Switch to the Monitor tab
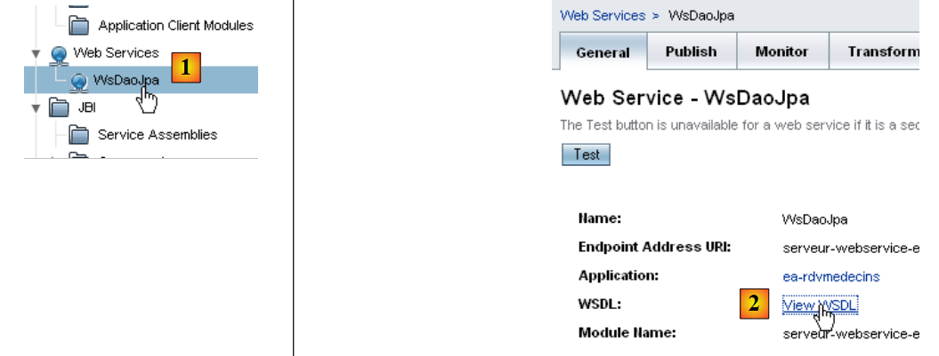This screenshot has width=939, height=356. (x=781, y=51)
